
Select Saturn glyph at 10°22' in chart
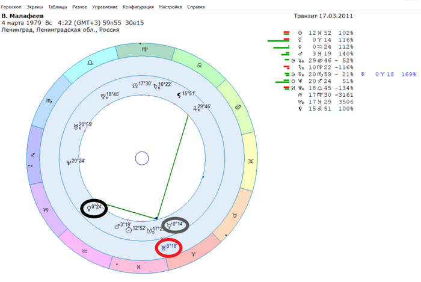156,86
